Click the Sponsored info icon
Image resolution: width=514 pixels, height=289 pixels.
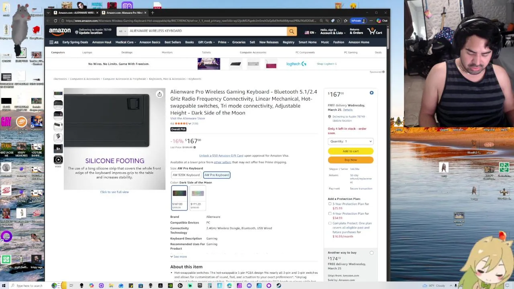click(383, 72)
